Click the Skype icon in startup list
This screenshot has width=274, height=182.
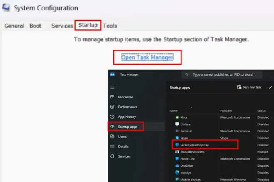click(177, 138)
